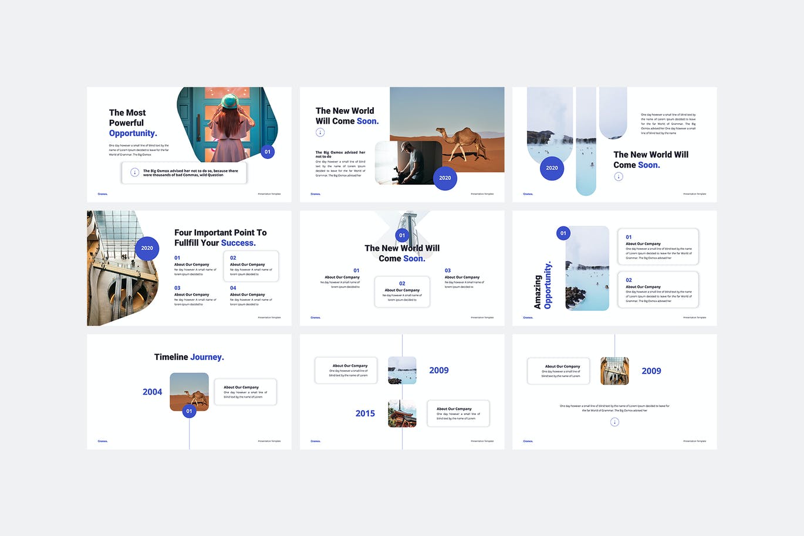
Task: Click the down-arrow circle under 'Will Come Soon' on the camel slide
Action: (x=320, y=133)
